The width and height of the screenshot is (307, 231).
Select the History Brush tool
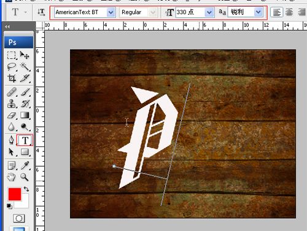pyautogui.click(x=25, y=104)
